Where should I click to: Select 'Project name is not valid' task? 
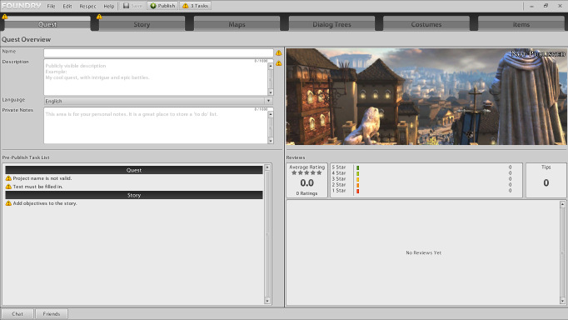pos(42,178)
